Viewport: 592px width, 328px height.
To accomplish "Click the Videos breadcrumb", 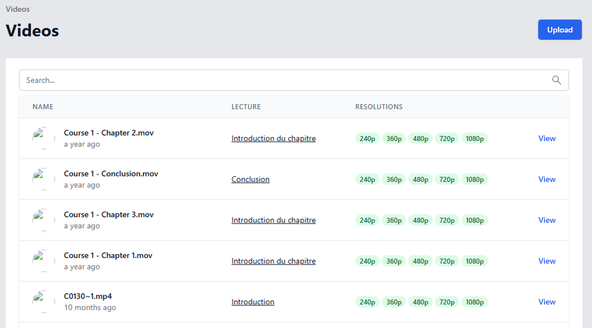I will (17, 9).
